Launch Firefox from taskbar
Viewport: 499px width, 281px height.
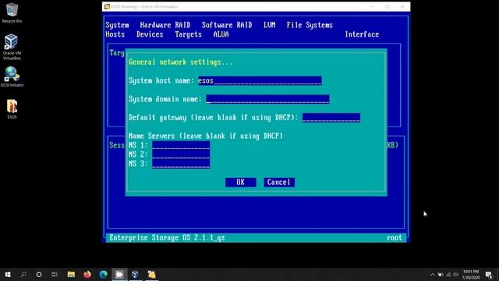(x=87, y=274)
